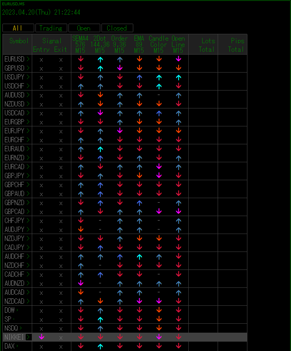Toggle the Exit signal X for NIKKEI

pos(61,338)
